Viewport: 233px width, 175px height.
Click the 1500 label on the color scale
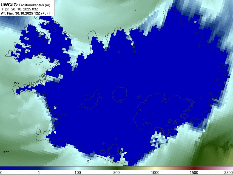tap(194, 173)
